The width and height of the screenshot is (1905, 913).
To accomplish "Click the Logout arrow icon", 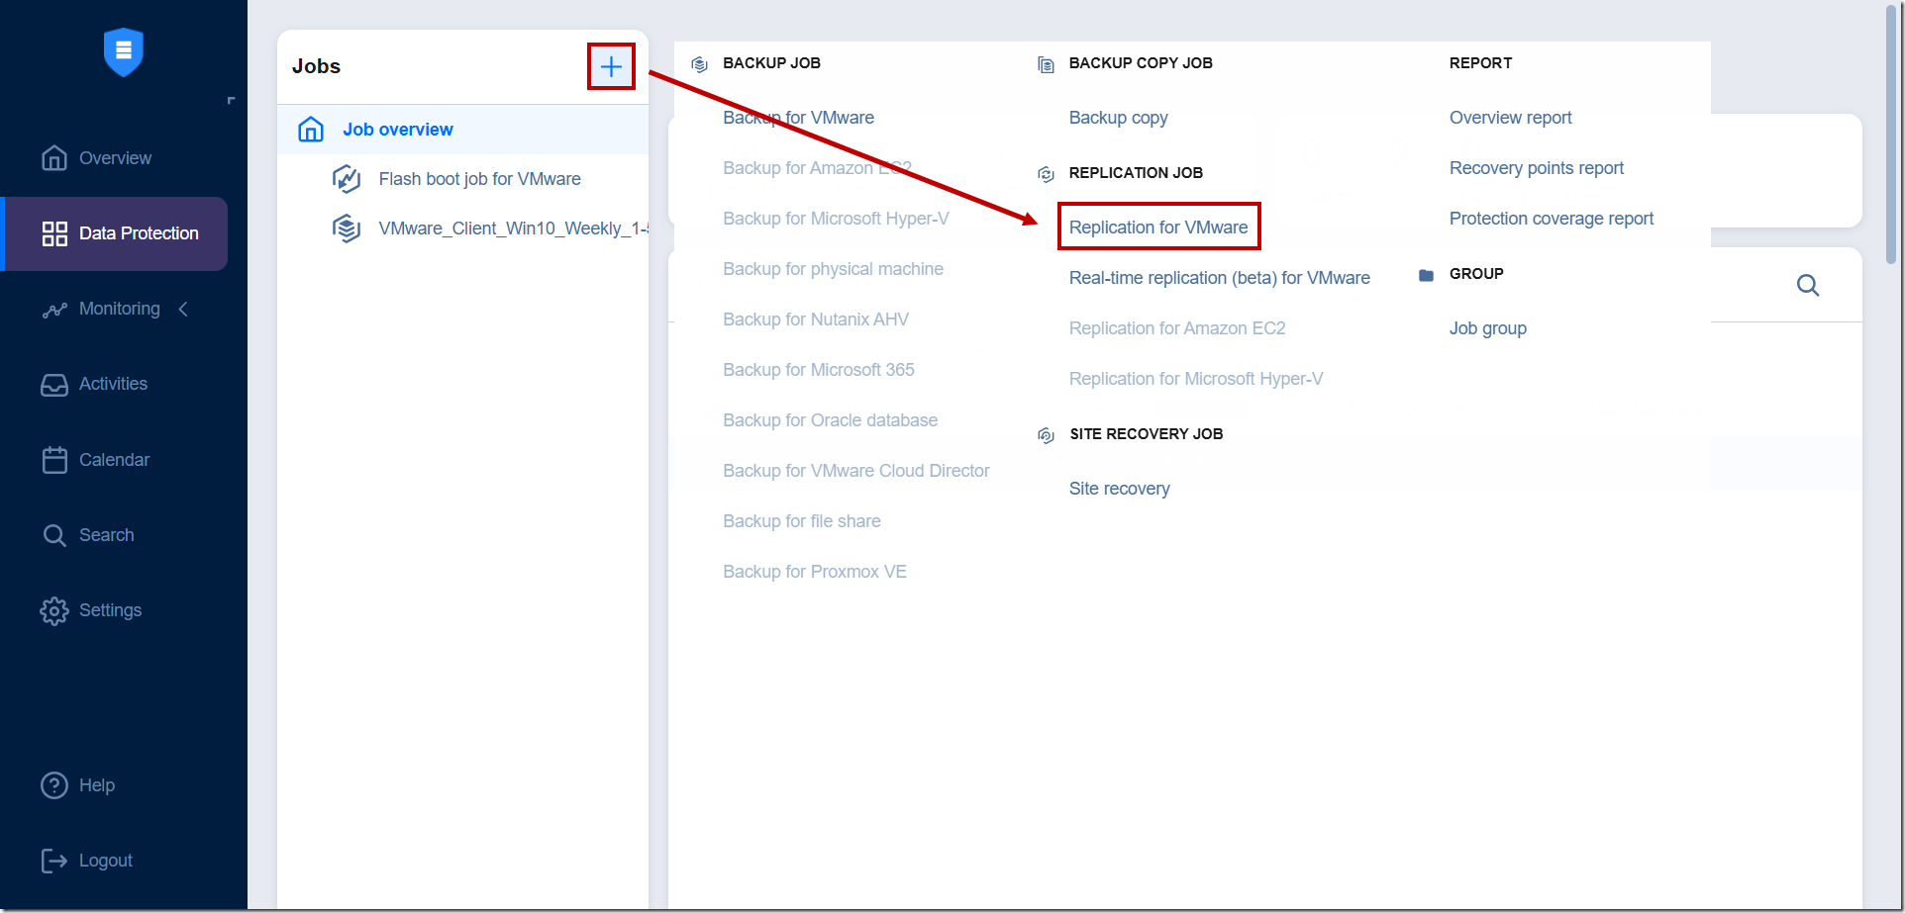I will point(54,861).
